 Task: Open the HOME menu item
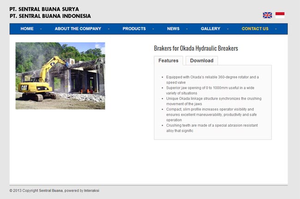coord(27,29)
